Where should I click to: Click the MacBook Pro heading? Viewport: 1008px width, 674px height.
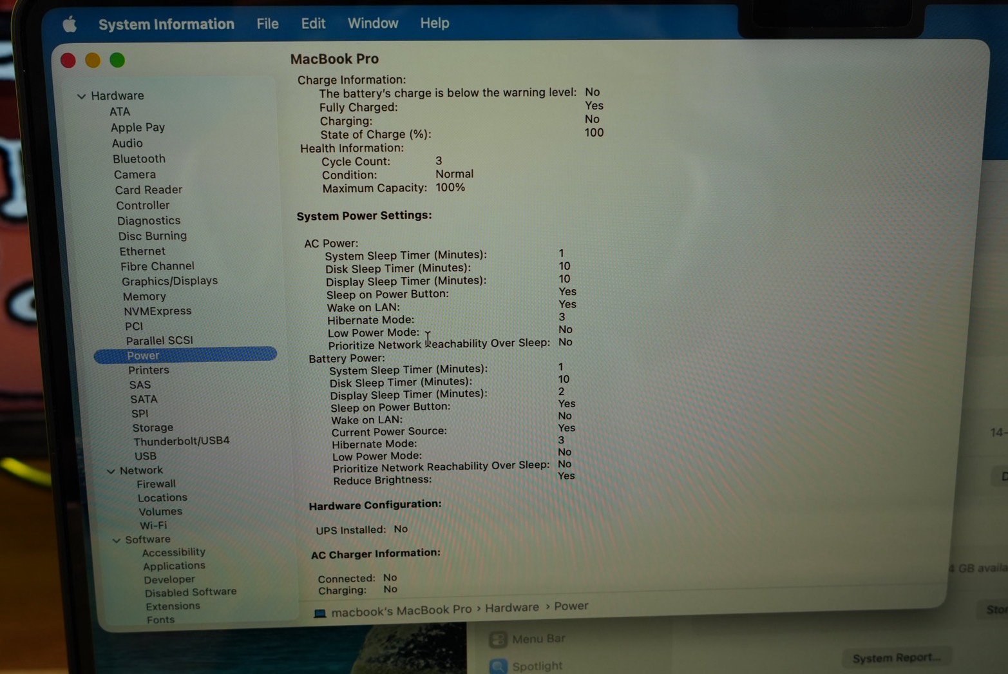click(334, 59)
